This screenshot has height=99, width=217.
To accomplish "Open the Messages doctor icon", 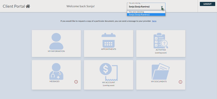I will tap(56, 71).
